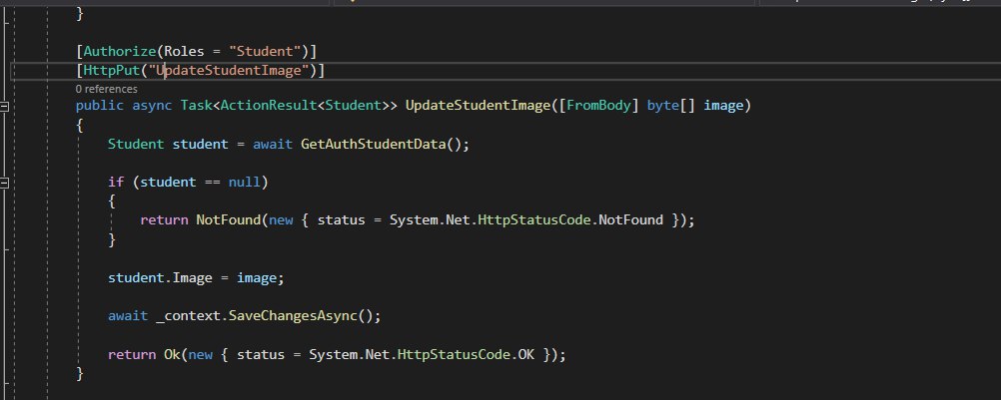1001x400 pixels.
Task: Click the NotFound( method call
Action: click(x=228, y=220)
